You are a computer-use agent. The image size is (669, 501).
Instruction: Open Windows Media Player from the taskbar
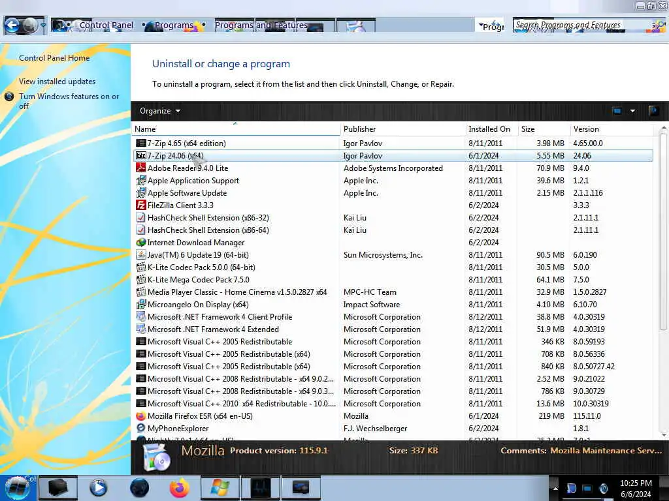[98, 488]
